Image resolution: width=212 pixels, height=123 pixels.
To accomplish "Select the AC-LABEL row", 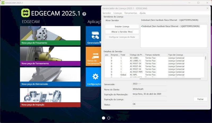I will [154, 58].
